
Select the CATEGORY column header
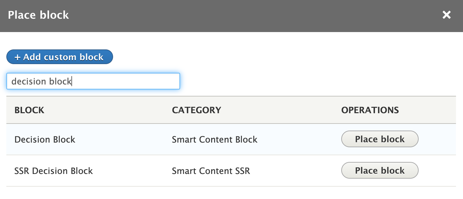click(x=196, y=110)
